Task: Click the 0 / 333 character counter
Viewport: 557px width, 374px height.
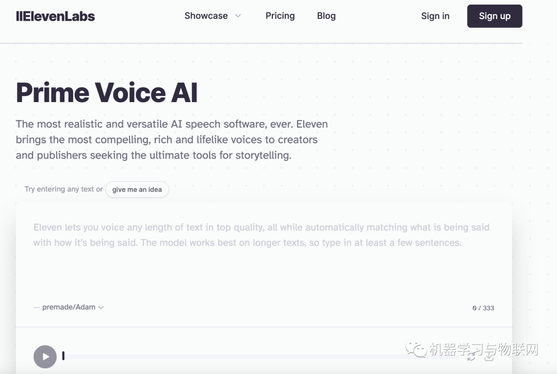Action: [483, 308]
